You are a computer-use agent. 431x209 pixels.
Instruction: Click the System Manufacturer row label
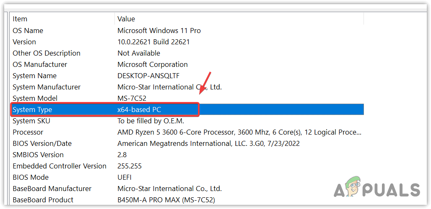[x=47, y=87]
